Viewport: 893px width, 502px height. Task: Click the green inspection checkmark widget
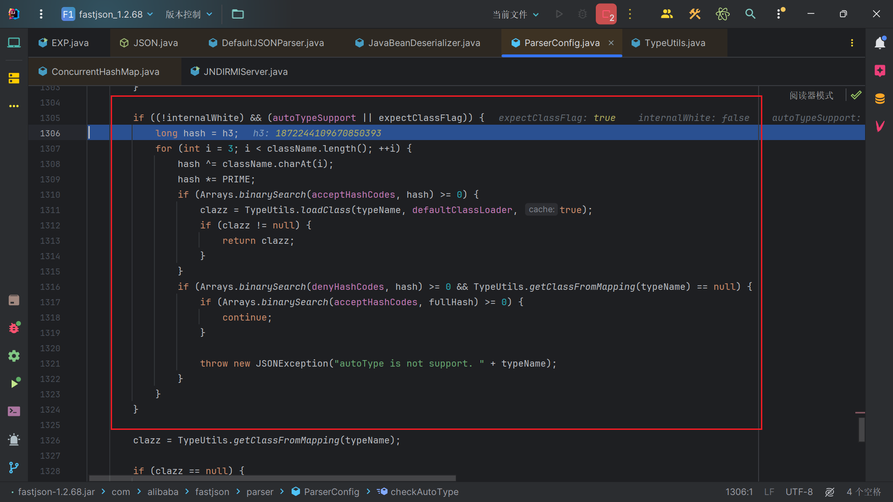coord(856,95)
